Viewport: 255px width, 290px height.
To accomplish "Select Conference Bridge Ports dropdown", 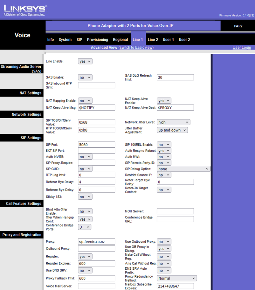I will (84, 227).
